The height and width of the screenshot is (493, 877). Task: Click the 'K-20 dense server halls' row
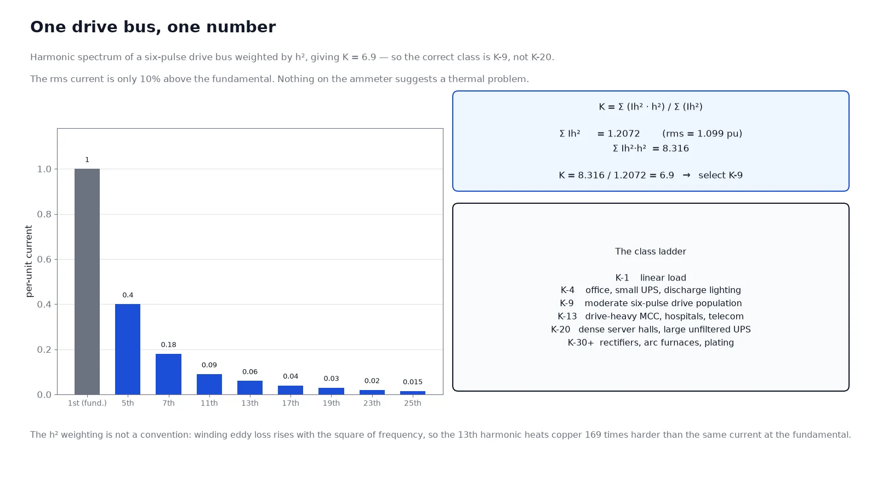pos(651,330)
